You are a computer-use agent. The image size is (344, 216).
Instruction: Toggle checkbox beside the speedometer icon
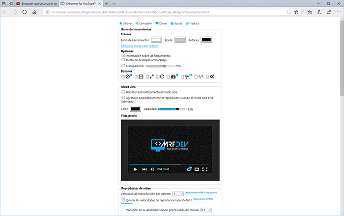pyautogui.click(x=168, y=77)
